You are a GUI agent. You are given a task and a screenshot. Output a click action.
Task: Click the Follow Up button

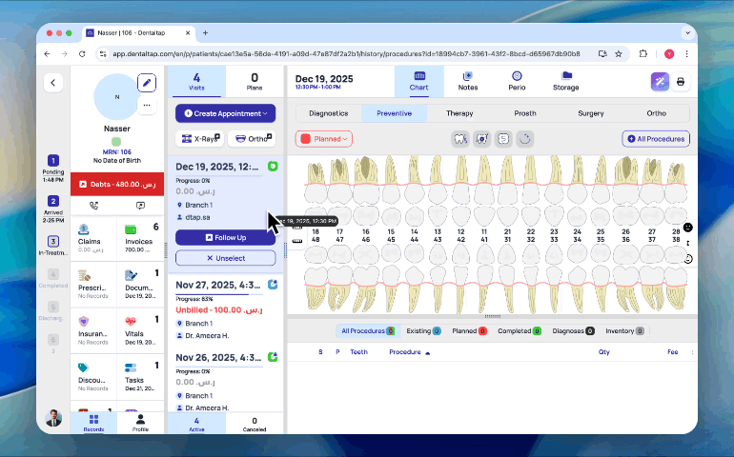(225, 238)
